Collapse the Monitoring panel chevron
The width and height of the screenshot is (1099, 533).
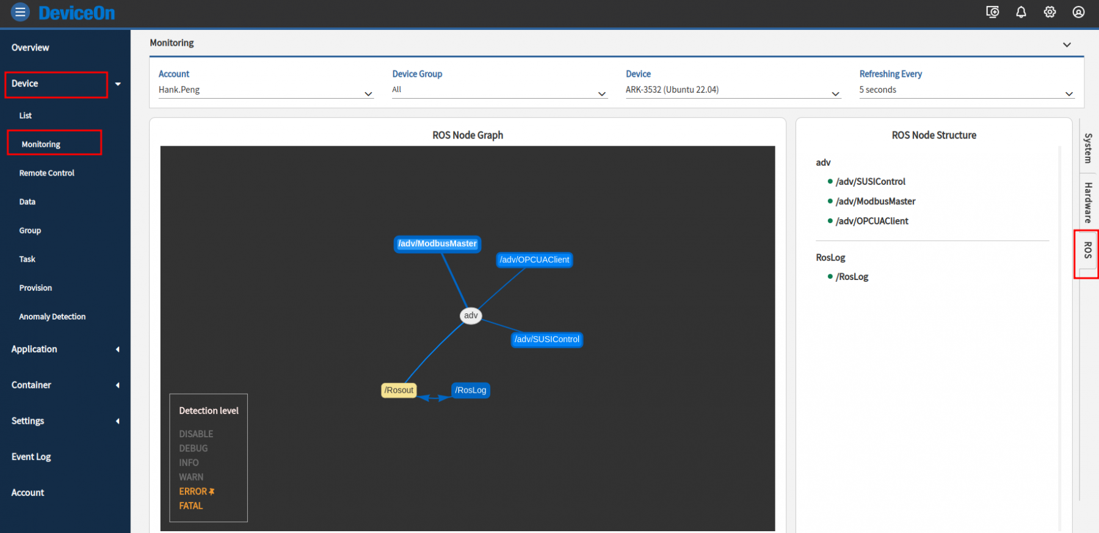(x=1067, y=45)
